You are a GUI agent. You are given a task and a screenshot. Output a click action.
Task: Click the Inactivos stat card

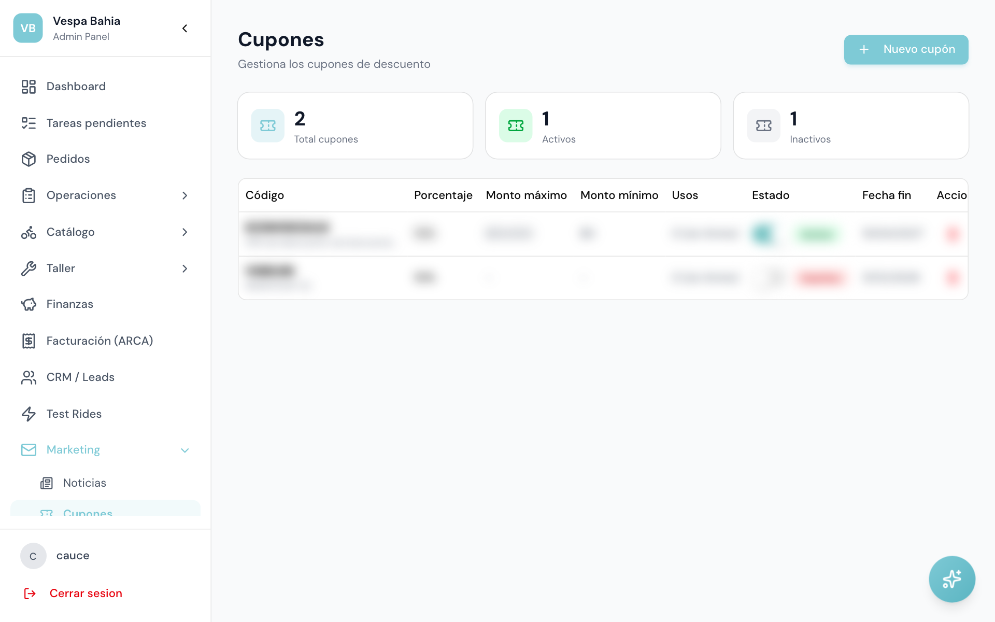click(851, 125)
